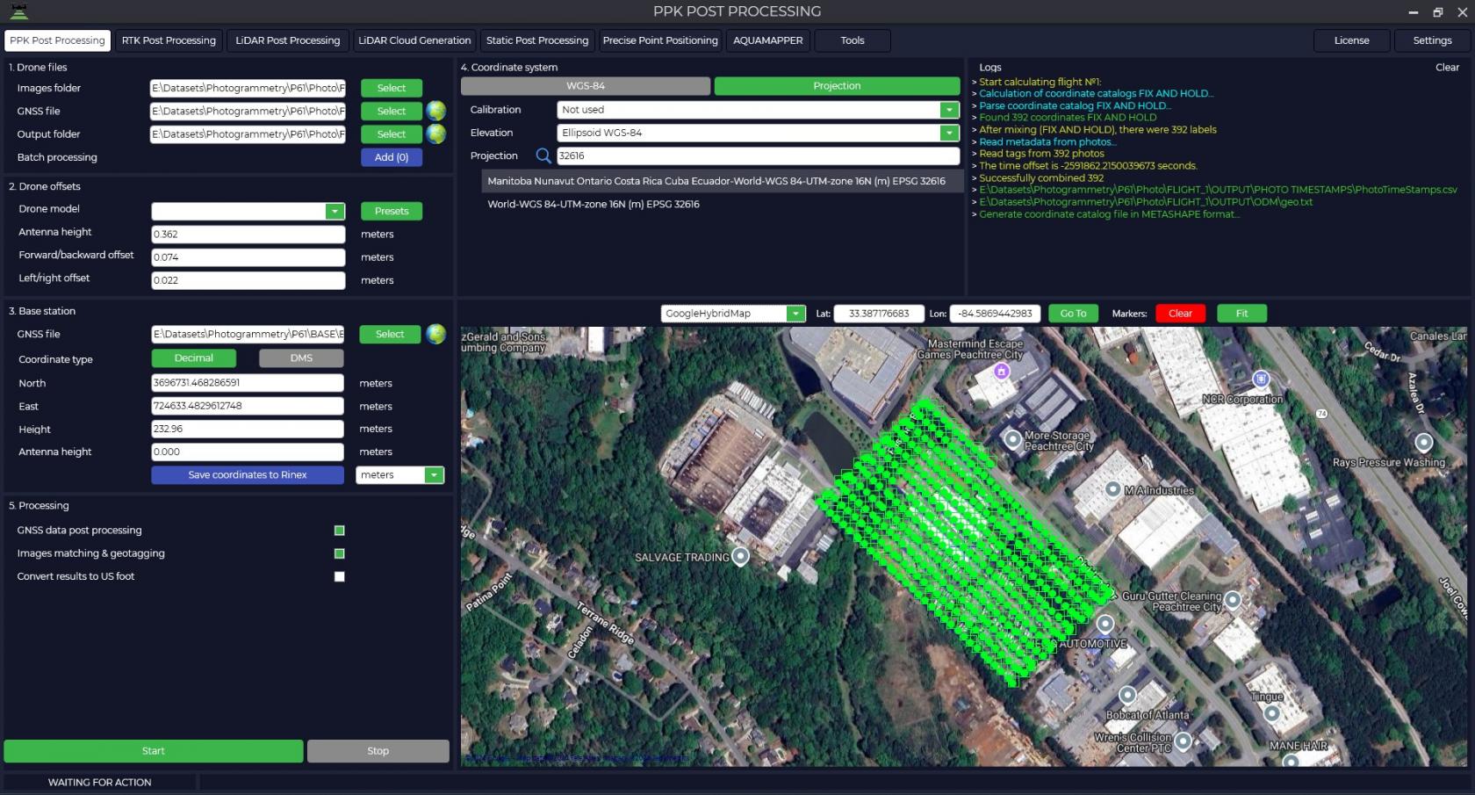Click the Wren's Collision Center map pin
This screenshot has width=1475, height=795.
tap(1183, 741)
